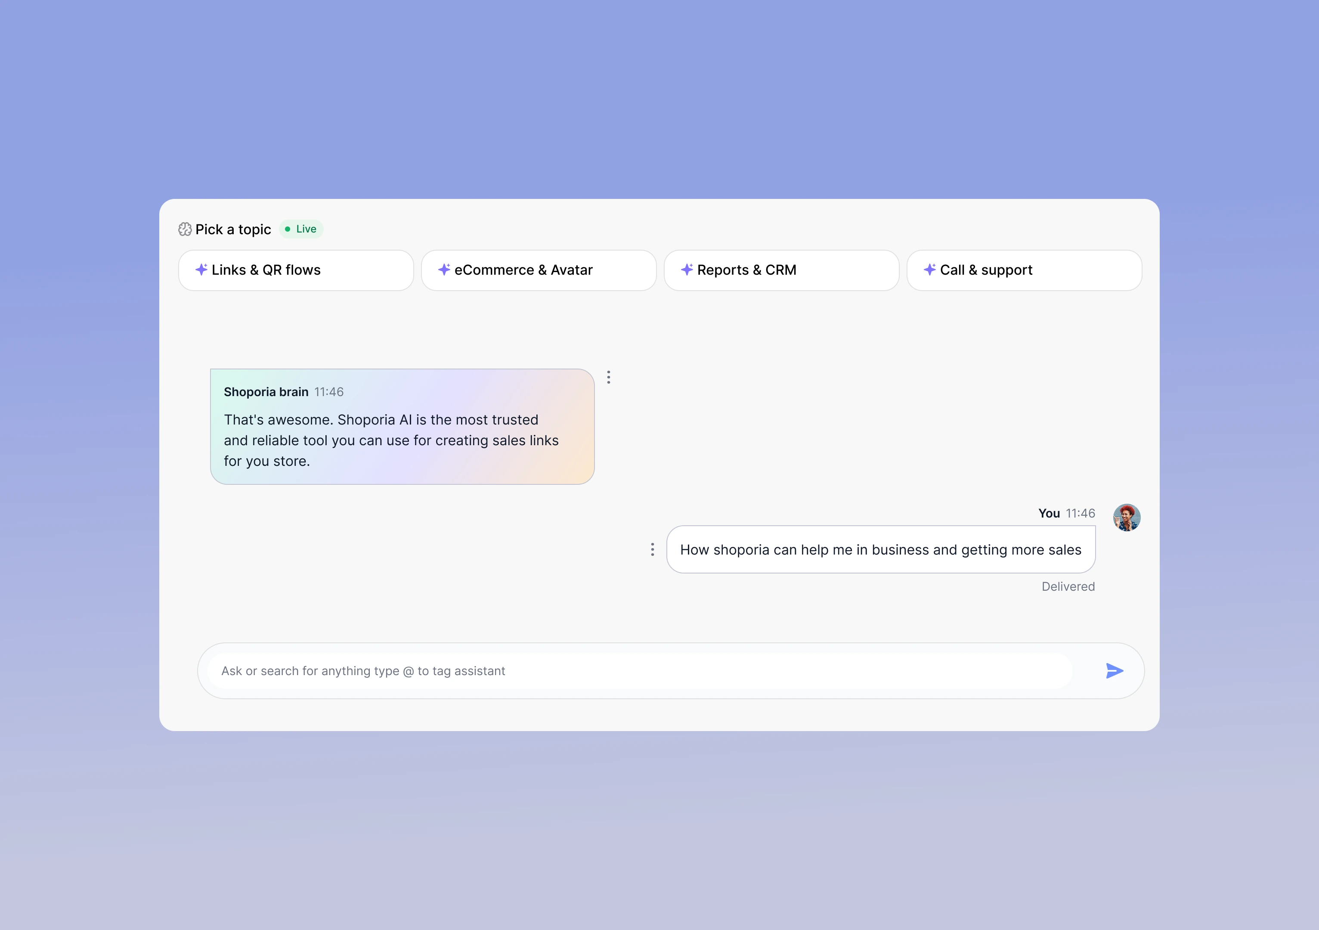Click the Shoporia brain reply bubble

point(402,440)
